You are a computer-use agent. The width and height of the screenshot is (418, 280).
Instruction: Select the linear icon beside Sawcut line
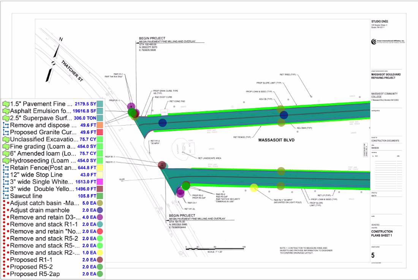pyautogui.click(x=6, y=196)
